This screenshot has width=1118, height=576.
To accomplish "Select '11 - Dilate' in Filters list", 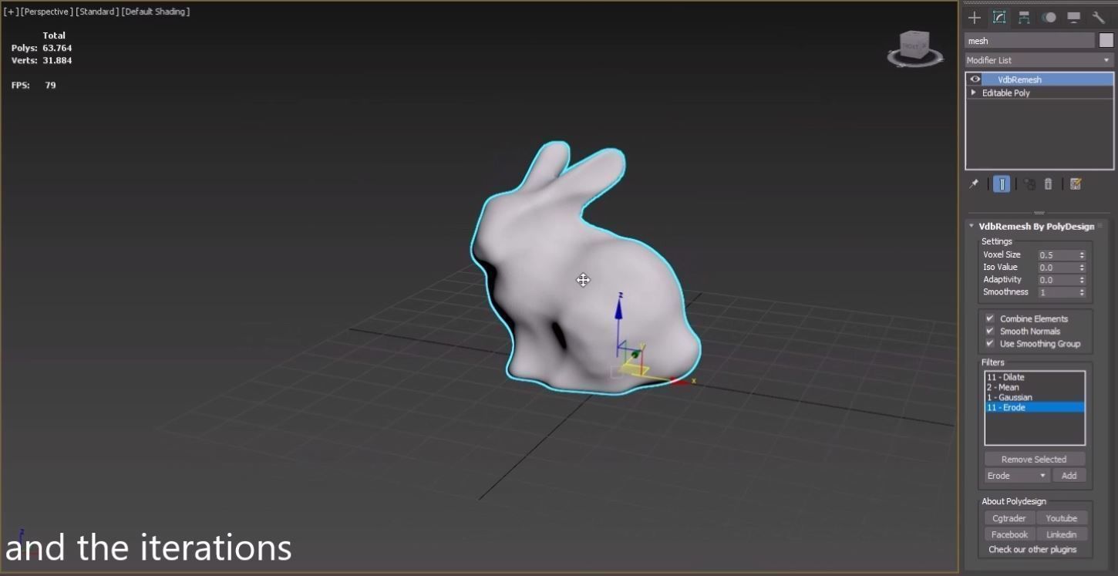I will 1035,377.
